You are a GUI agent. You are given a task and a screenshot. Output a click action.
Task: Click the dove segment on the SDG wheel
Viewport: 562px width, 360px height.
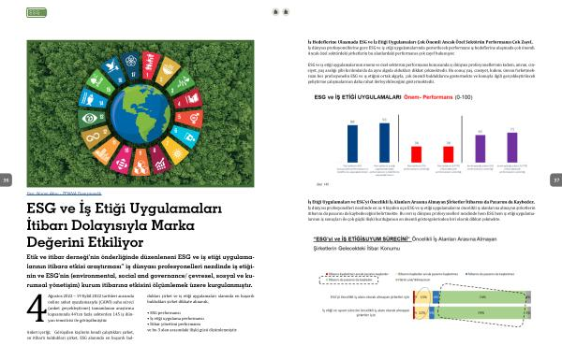113,70
